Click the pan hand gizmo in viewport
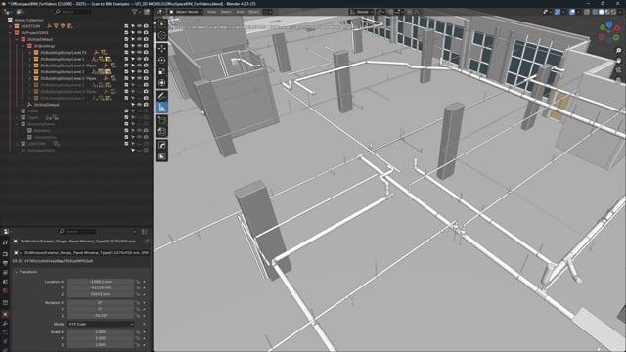626x352 pixels. tap(618, 61)
